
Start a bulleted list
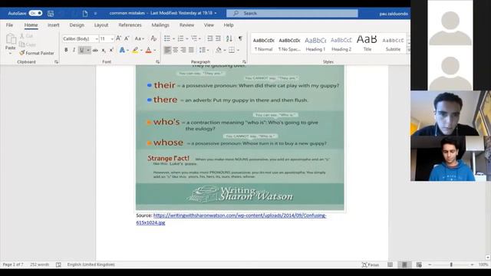click(x=167, y=38)
